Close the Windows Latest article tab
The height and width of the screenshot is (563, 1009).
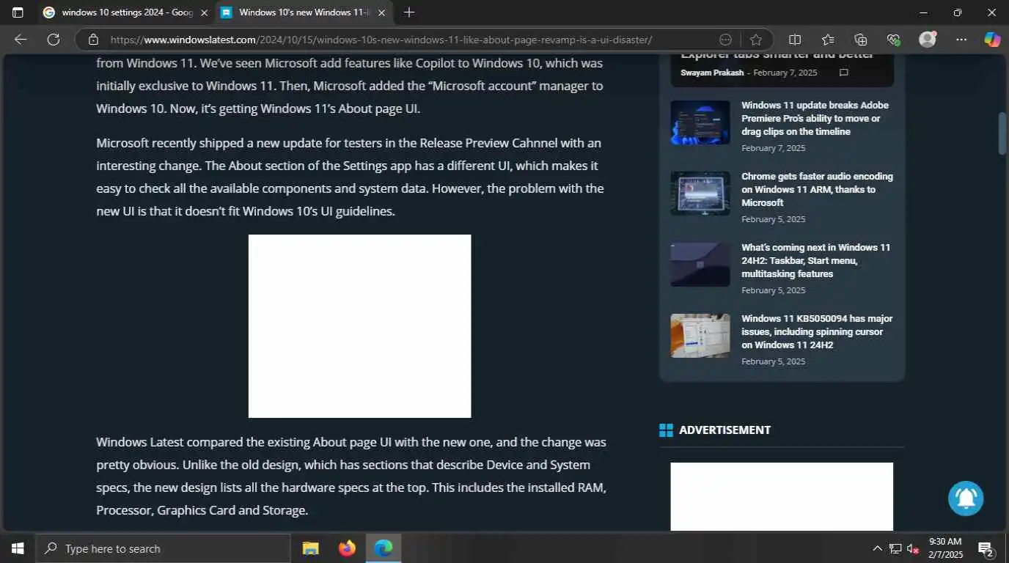(x=381, y=12)
